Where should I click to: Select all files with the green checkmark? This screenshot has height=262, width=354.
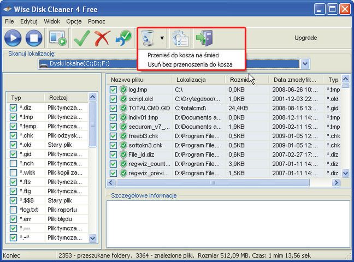click(x=82, y=38)
